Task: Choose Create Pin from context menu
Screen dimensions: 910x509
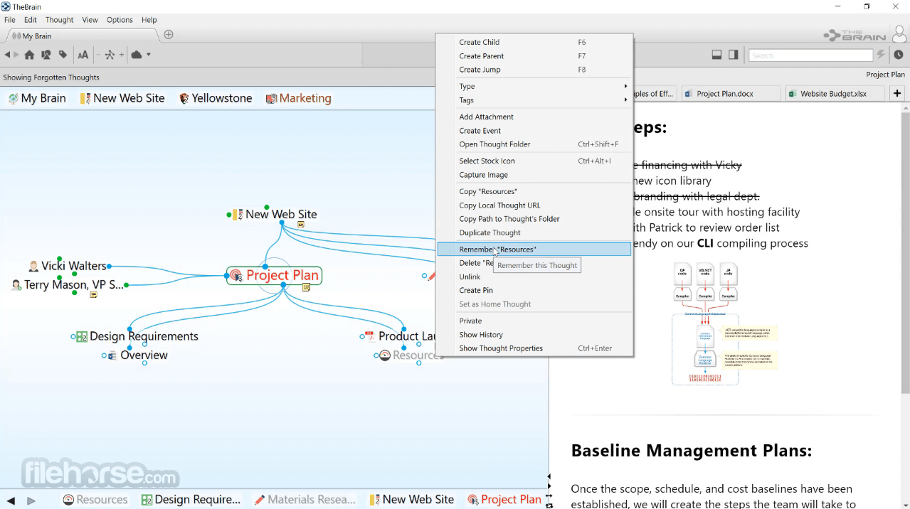Action: pyautogui.click(x=534, y=291)
